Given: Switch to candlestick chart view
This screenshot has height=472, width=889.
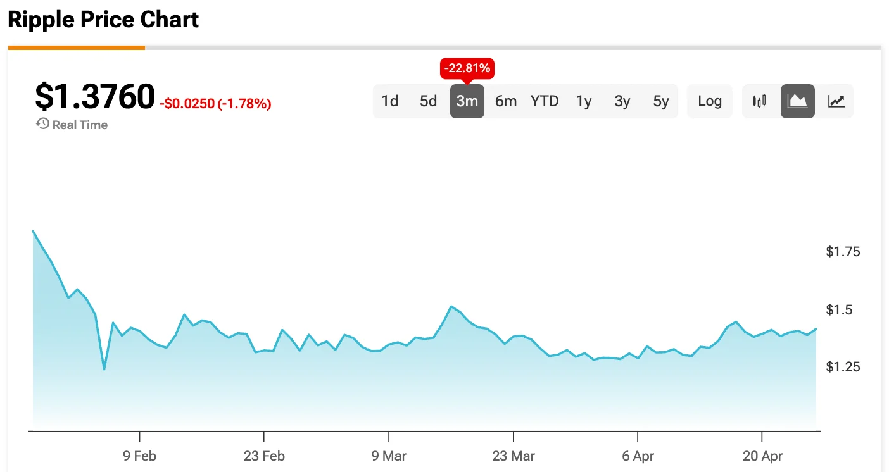Looking at the screenshot, I should click(759, 101).
